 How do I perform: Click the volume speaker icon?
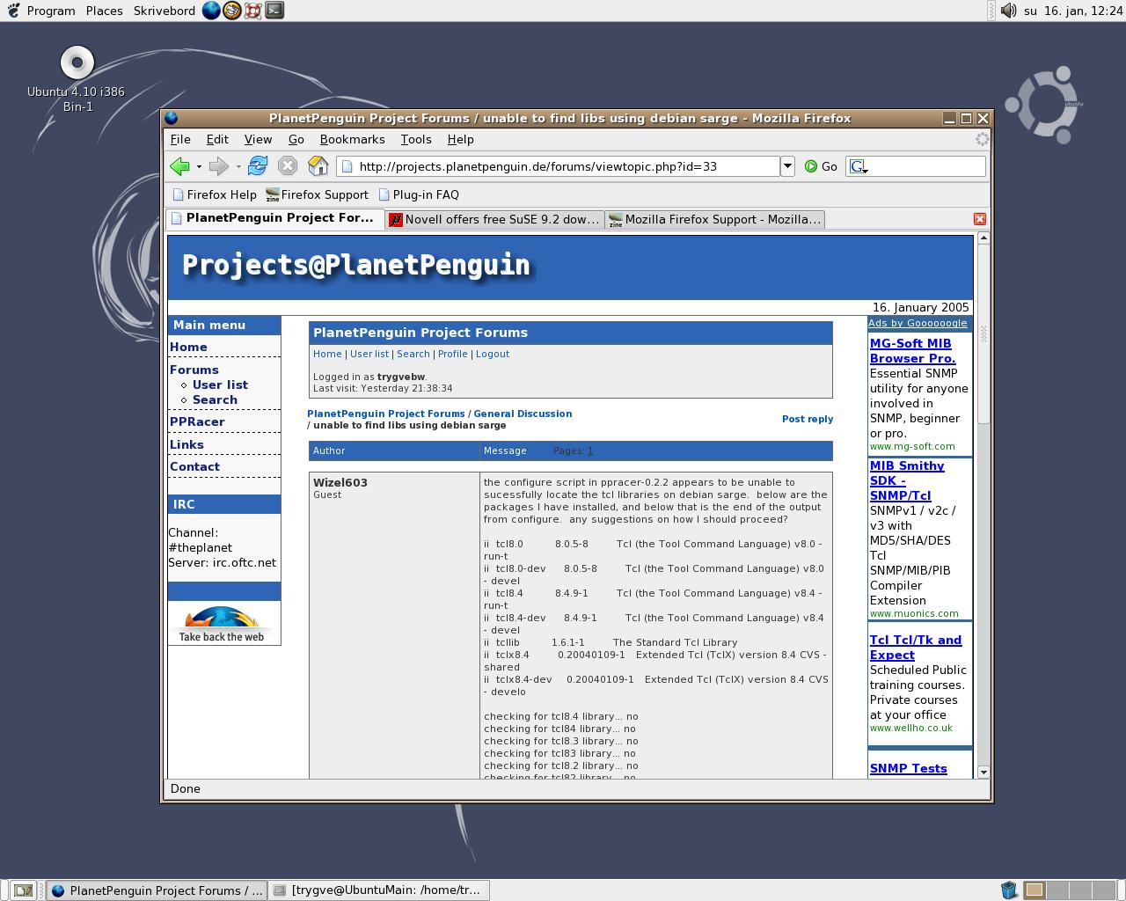tap(1008, 11)
